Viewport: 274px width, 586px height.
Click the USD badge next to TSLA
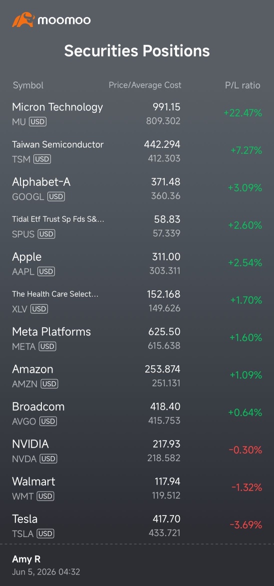tap(46, 534)
